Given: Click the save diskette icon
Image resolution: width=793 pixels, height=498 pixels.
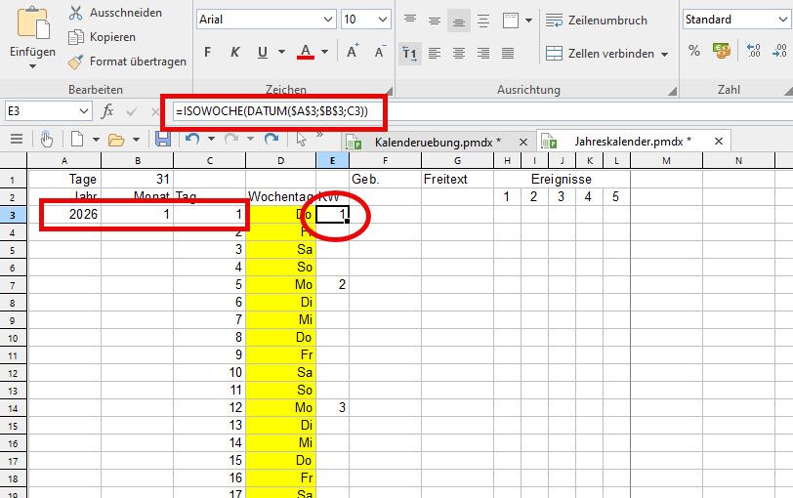Looking at the screenshot, I should [163, 140].
